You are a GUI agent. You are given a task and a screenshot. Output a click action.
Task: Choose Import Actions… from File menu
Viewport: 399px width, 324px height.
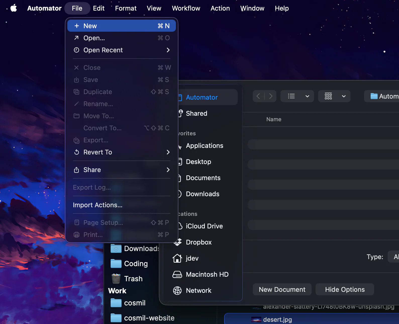[x=122, y=205]
